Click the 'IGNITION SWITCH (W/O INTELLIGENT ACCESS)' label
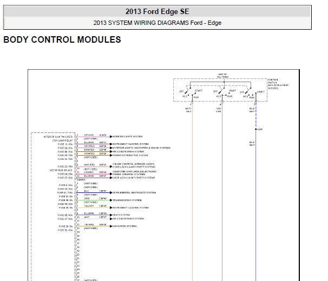 [278, 84]
